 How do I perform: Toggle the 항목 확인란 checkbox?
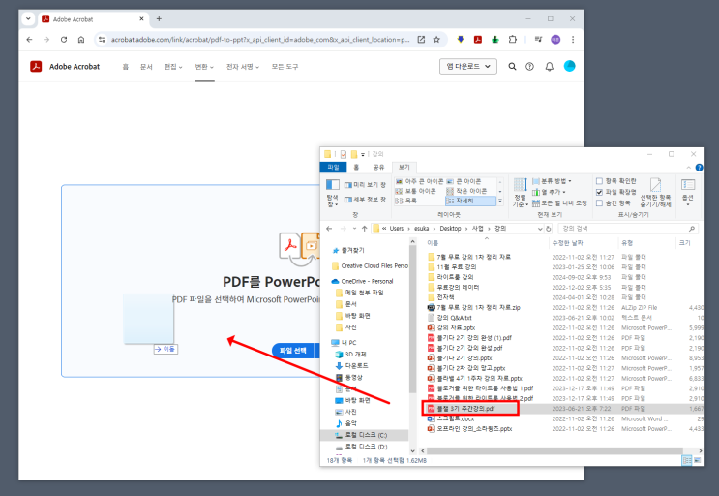pyautogui.click(x=599, y=181)
